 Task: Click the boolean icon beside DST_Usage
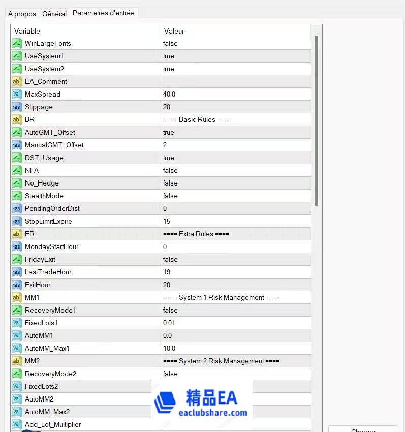tap(17, 158)
